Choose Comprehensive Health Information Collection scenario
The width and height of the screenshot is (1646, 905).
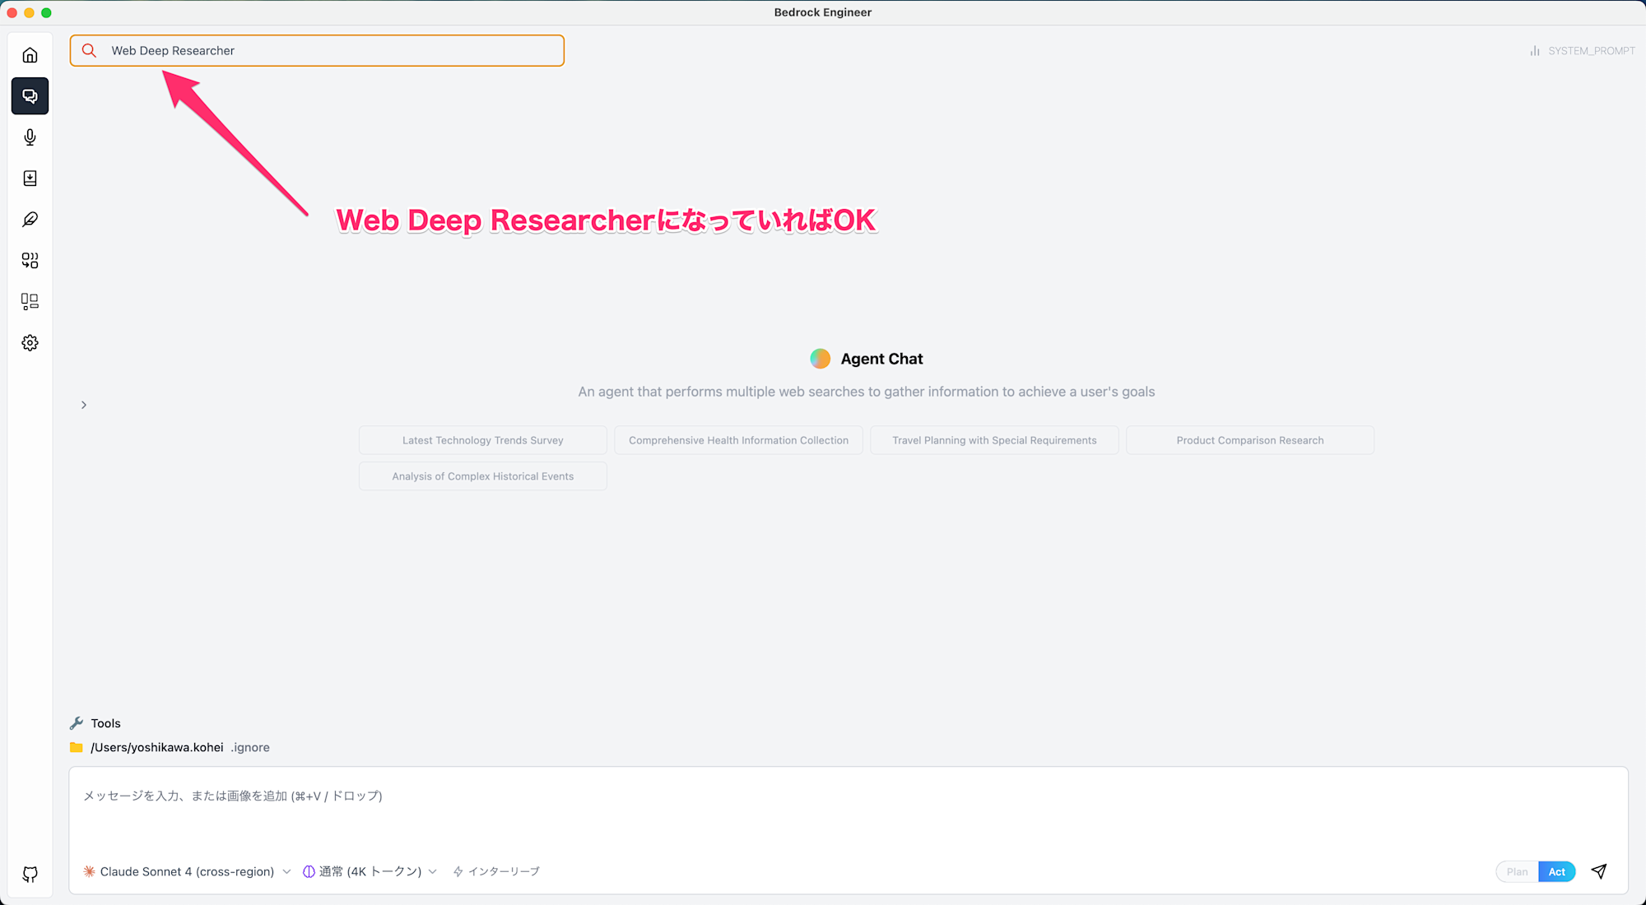pos(738,440)
